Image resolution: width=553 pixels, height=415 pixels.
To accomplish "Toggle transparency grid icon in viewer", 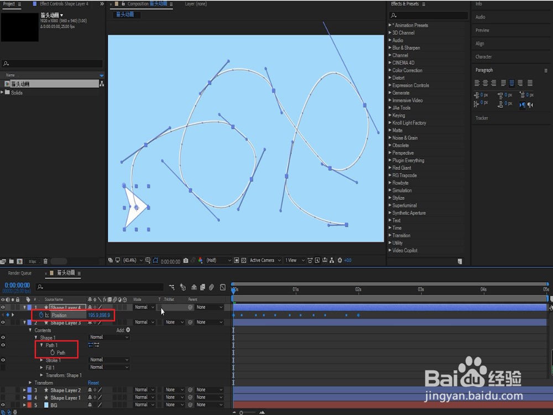I will click(243, 260).
